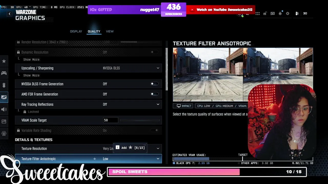This screenshot has height=184, width=328.
Task: Open Keyboard and Mouse settings icon
Action: [x=4, y=85]
